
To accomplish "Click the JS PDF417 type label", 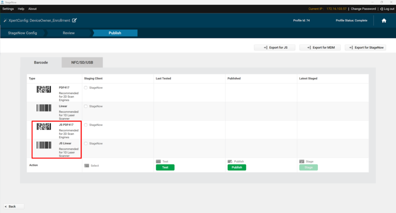I will point(66,125).
